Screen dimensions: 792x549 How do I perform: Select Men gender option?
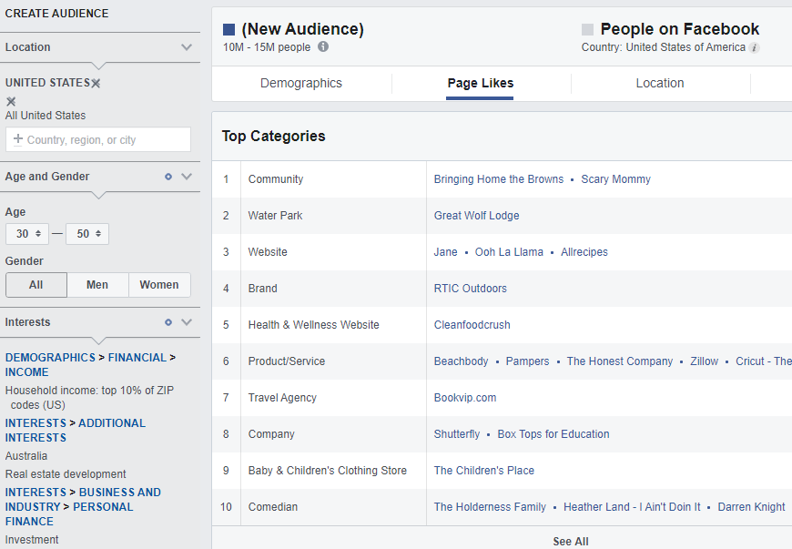coord(97,285)
